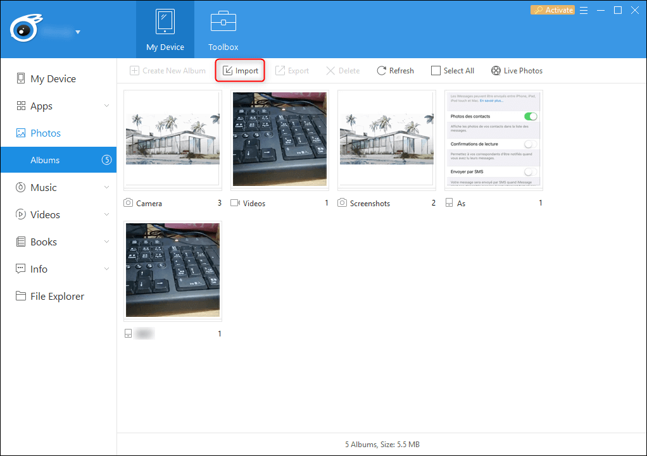This screenshot has height=456, width=647.
Task: Expand the Apps section chevron
Action: 106,106
